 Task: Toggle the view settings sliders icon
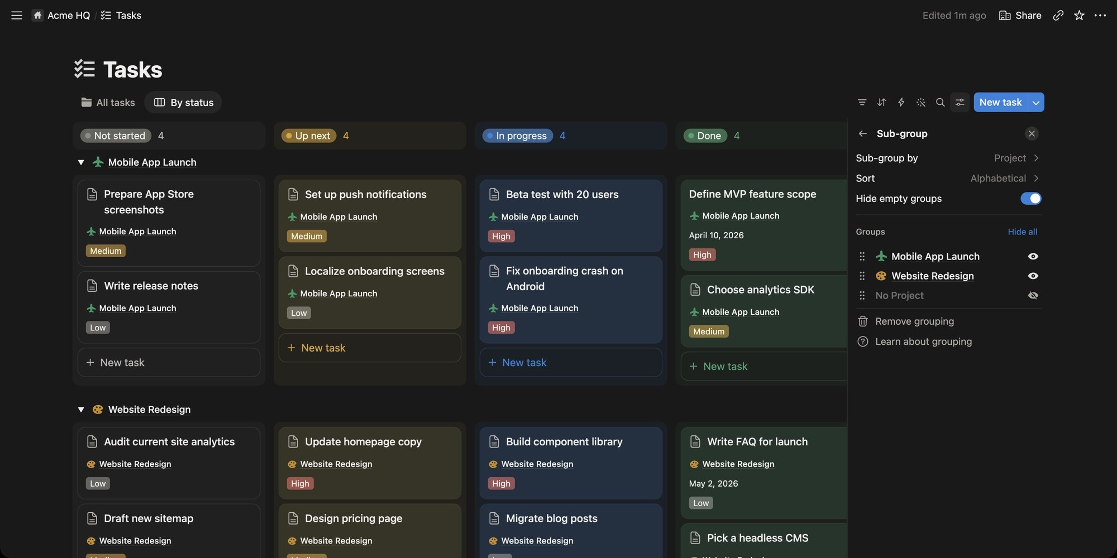click(x=960, y=102)
